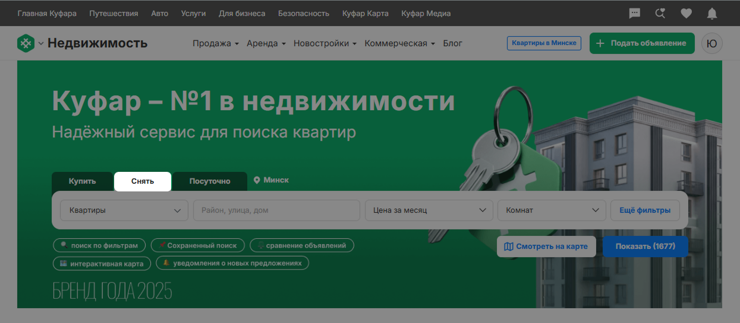Screen dimensions: 740x323
Task: Open the Безопасность link
Action: (304, 13)
